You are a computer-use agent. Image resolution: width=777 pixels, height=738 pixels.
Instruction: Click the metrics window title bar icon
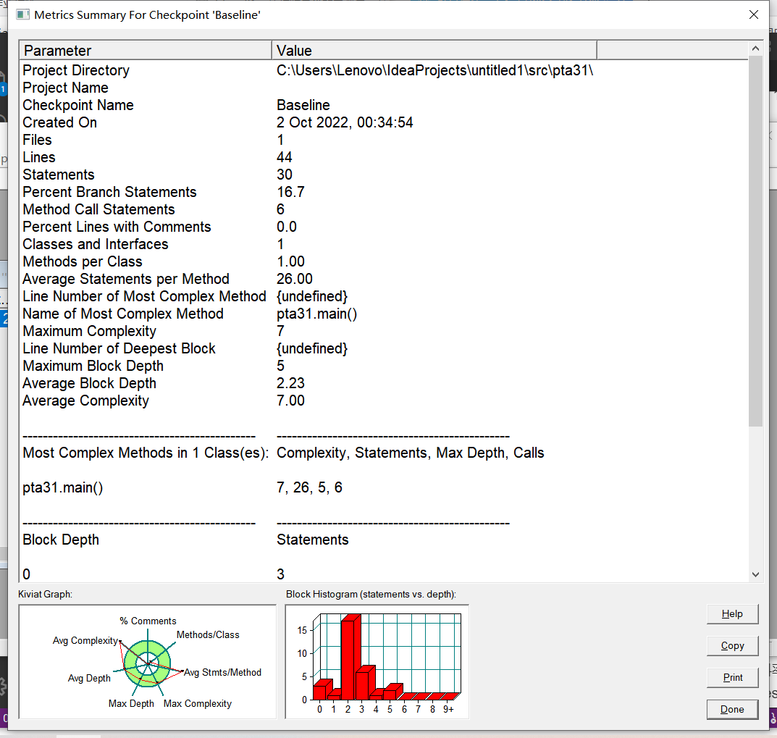coord(22,14)
